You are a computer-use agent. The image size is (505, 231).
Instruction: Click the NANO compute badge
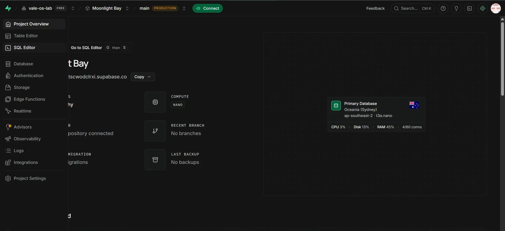[x=178, y=105]
